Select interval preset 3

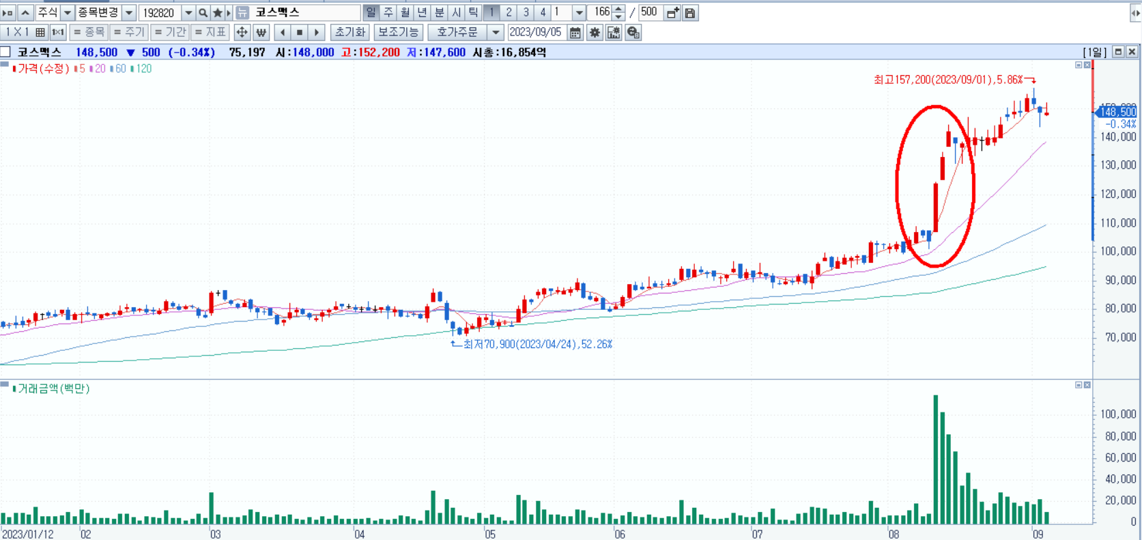(526, 13)
